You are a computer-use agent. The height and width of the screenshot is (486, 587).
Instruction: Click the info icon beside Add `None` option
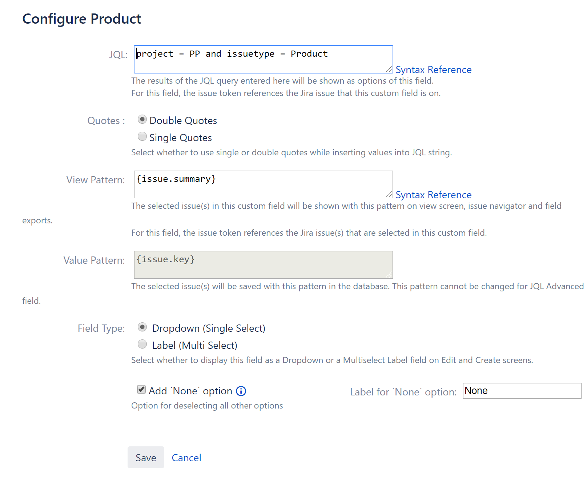(x=241, y=391)
